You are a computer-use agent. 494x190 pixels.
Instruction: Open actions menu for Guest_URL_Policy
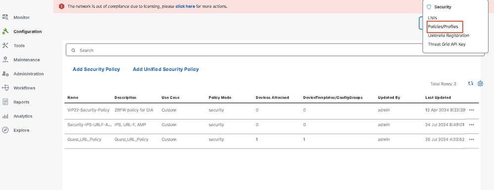[x=471, y=139]
